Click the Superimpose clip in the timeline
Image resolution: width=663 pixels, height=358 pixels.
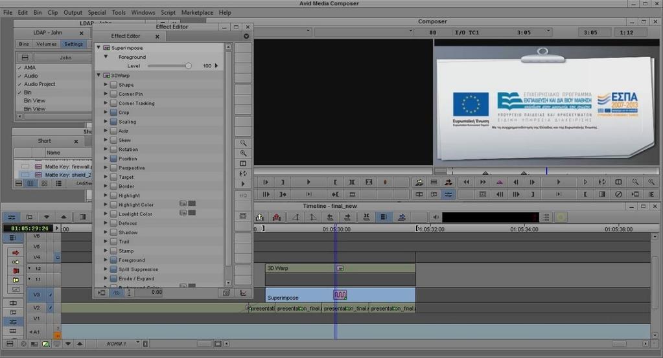click(340, 295)
